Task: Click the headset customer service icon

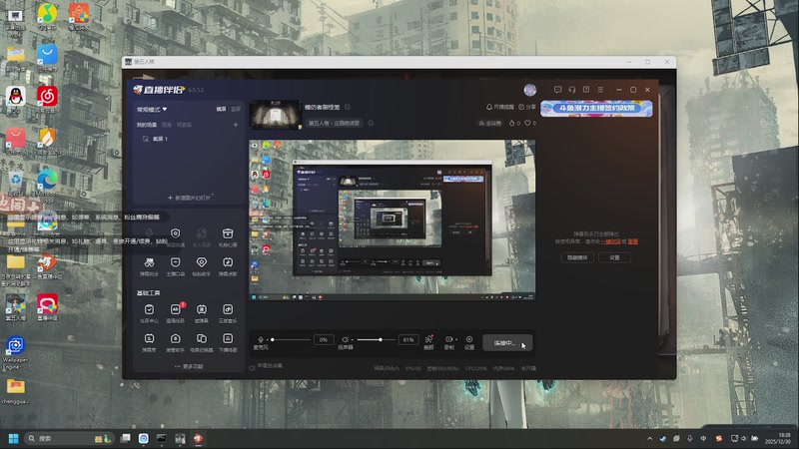Action: point(572,90)
